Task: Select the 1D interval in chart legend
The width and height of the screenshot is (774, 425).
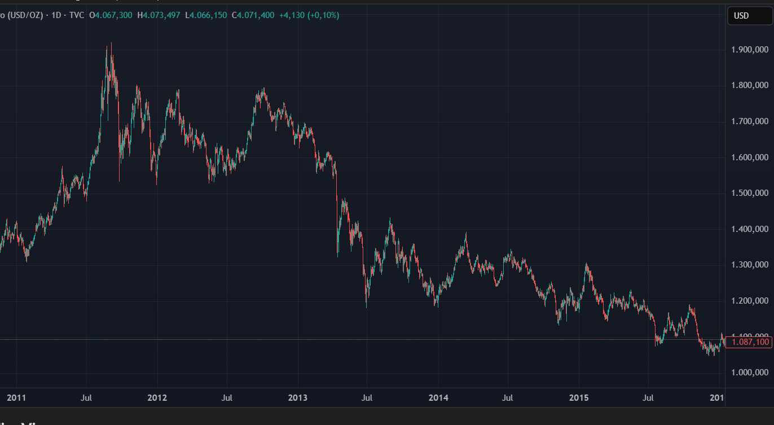Action: click(x=56, y=15)
